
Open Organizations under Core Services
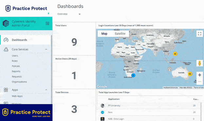(x=19, y=82)
